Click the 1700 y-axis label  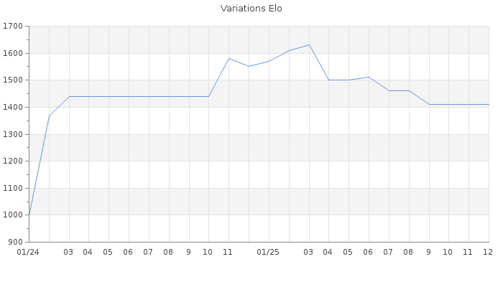pos(13,27)
